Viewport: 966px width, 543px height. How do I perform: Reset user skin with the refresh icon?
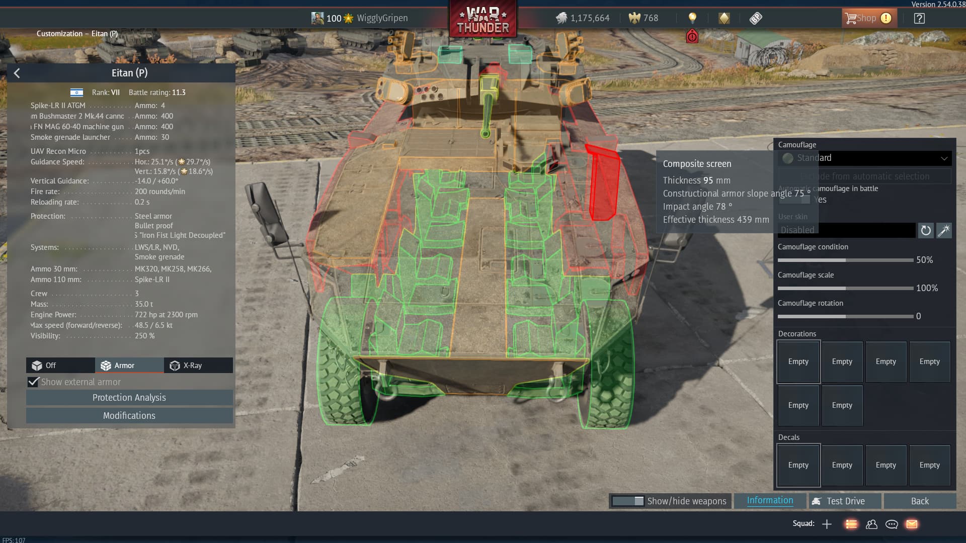[x=925, y=230]
